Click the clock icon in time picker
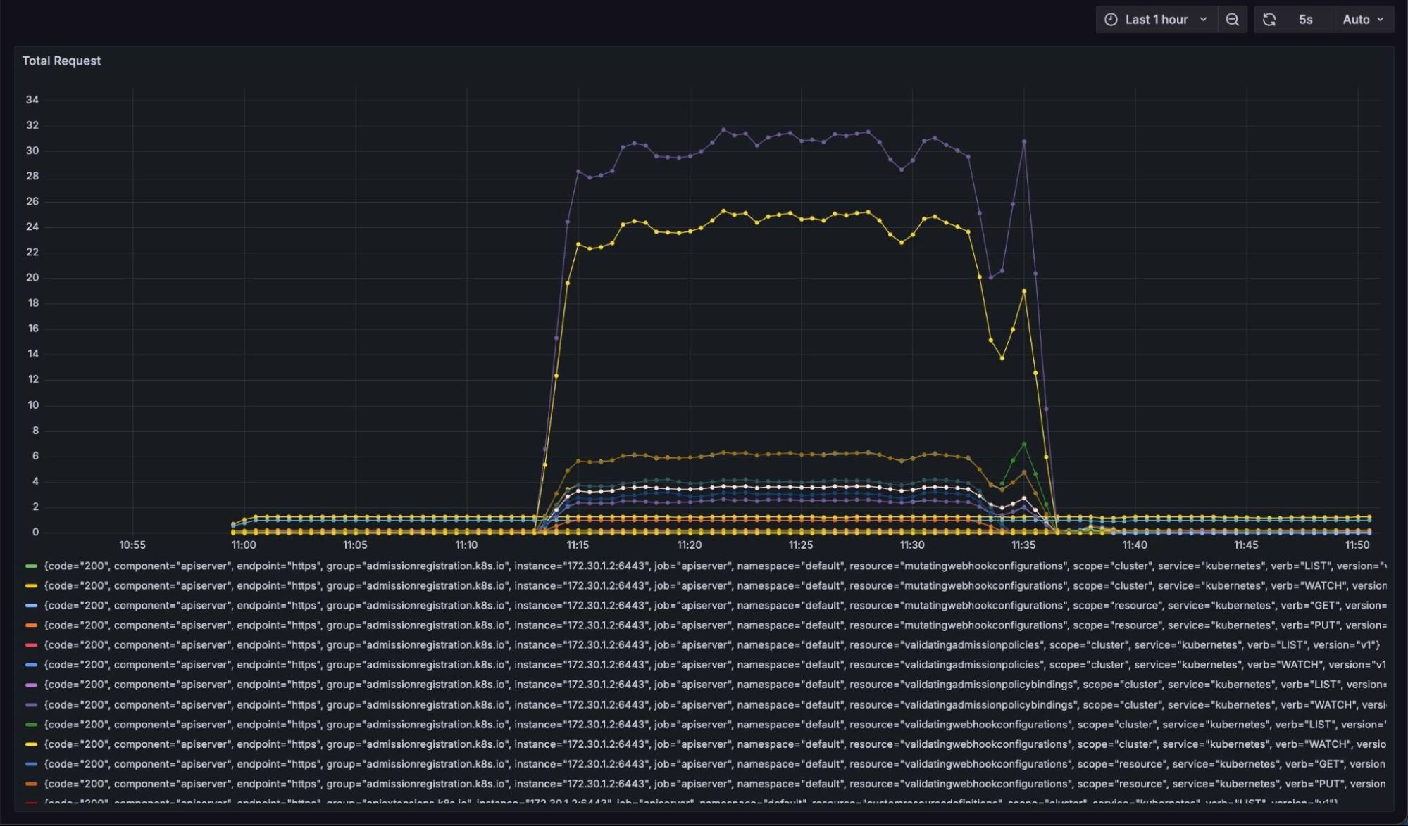Viewport: 1408px width, 826px height. tap(1111, 20)
